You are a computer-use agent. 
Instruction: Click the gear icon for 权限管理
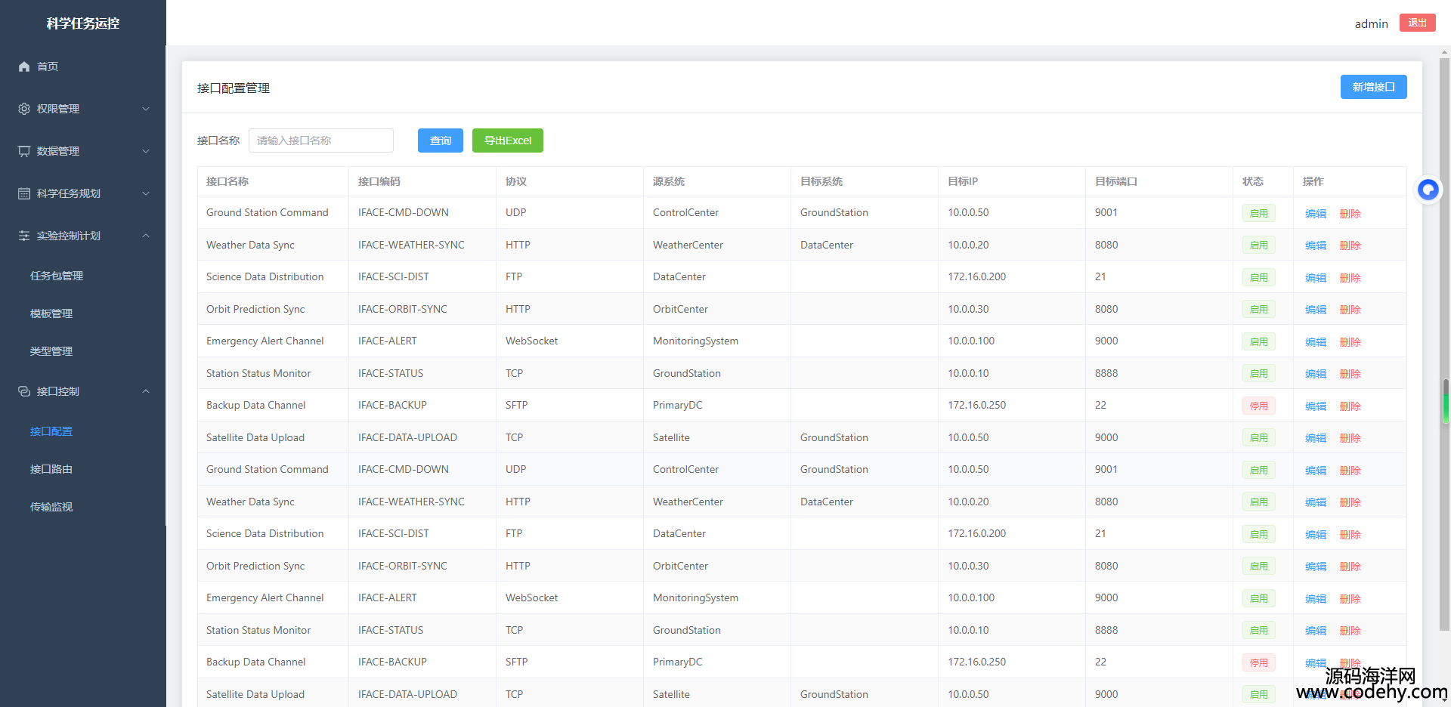pos(24,109)
